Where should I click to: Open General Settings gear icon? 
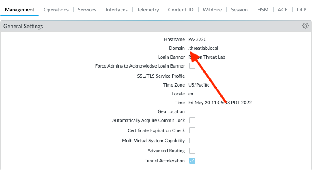point(305,26)
